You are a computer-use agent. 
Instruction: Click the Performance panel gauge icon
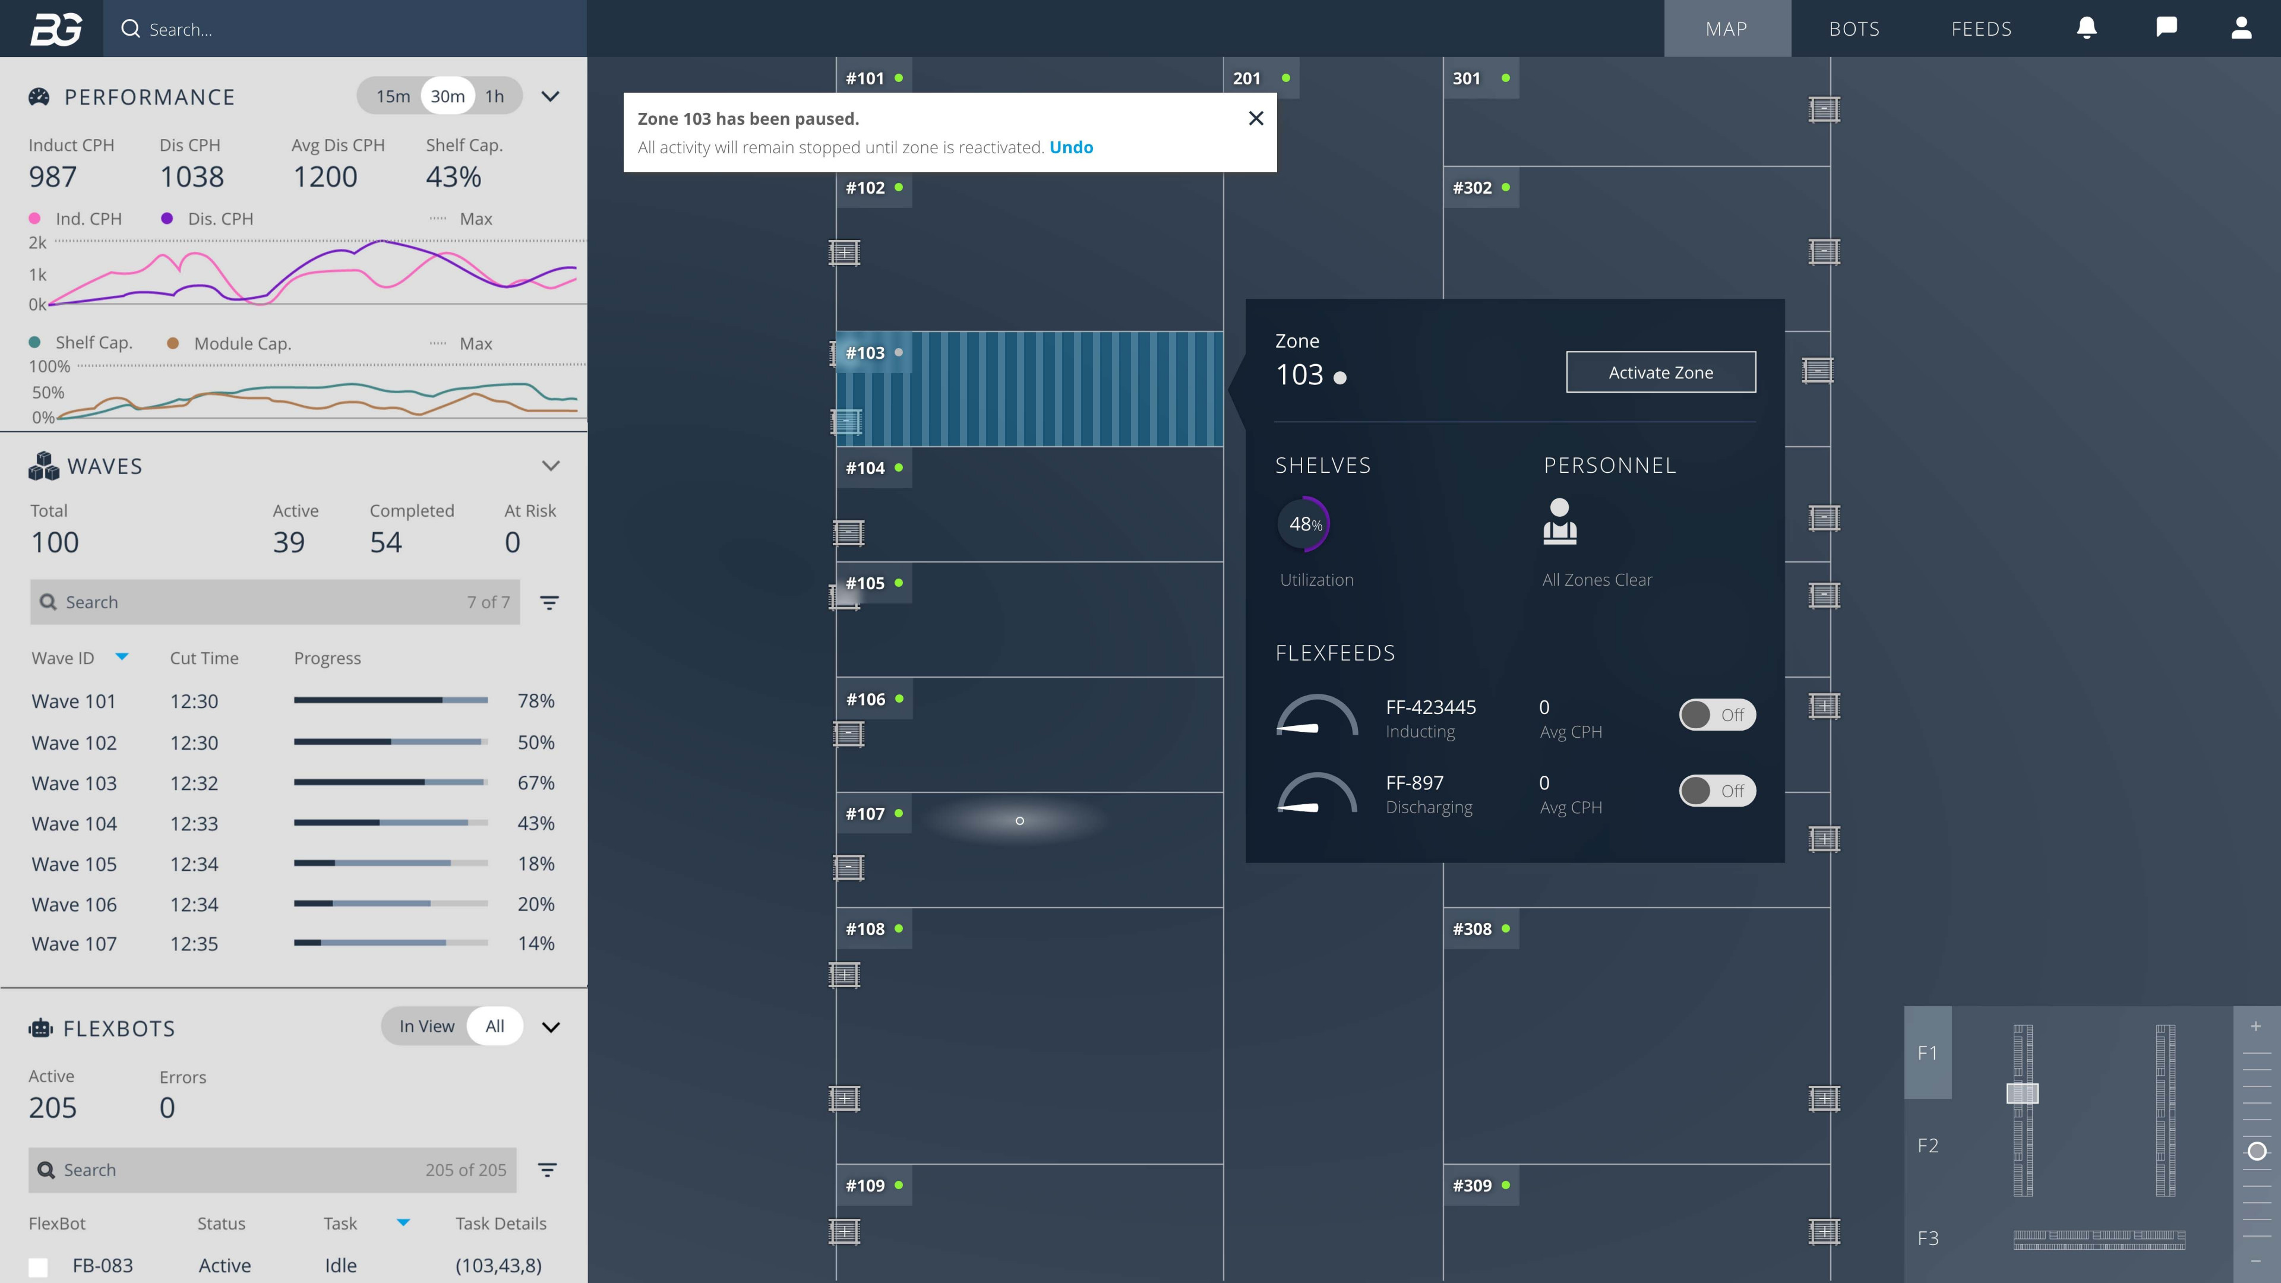pyautogui.click(x=39, y=96)
